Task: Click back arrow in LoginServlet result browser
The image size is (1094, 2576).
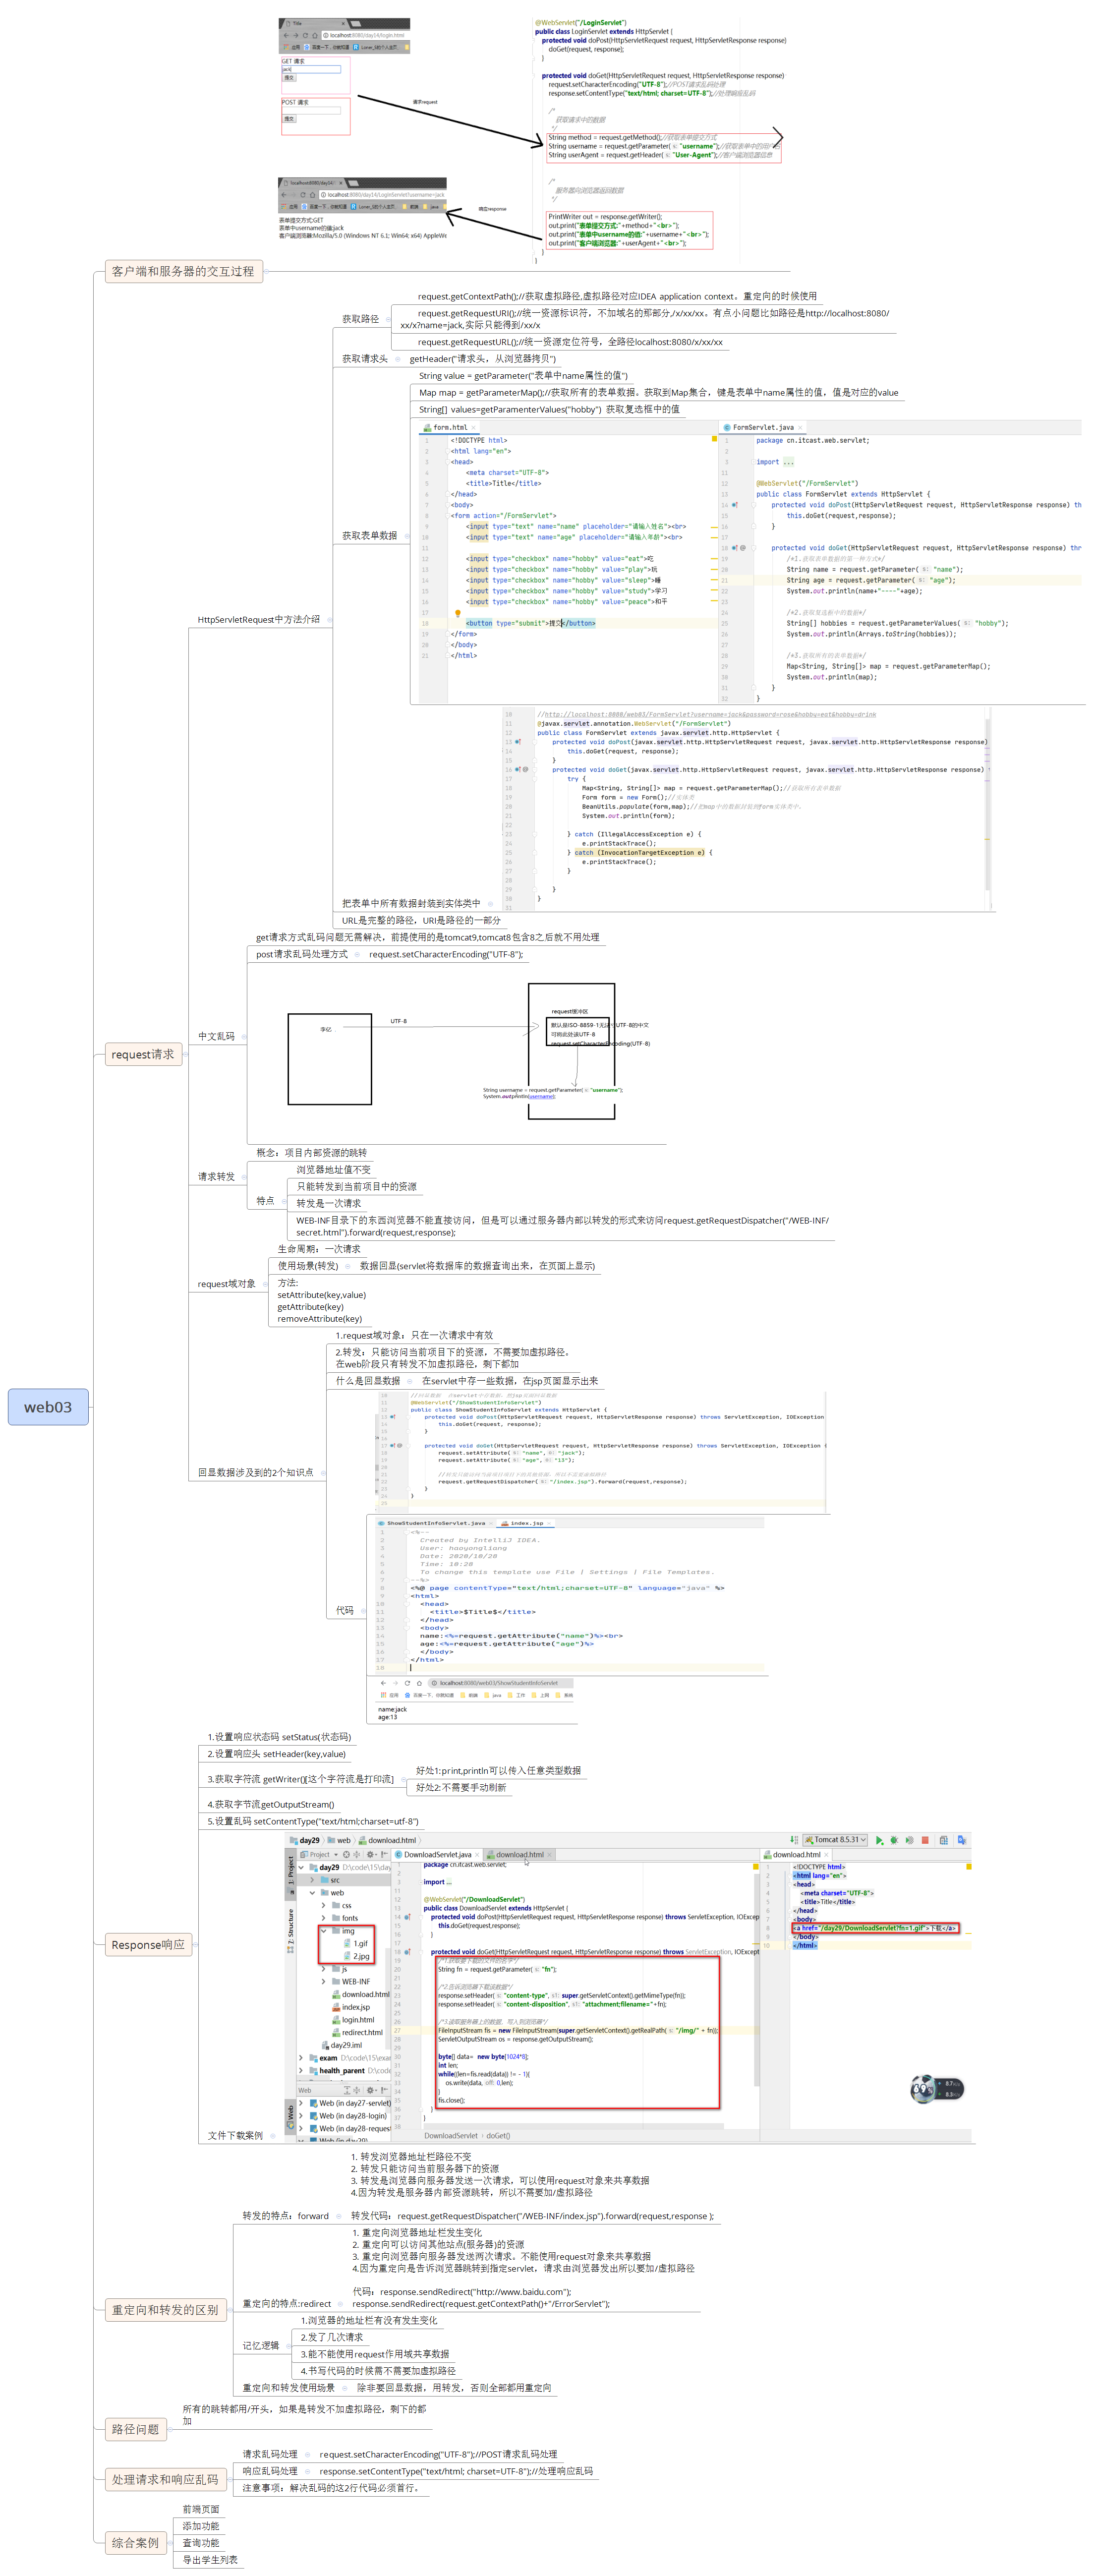Action: click(284, 195)
